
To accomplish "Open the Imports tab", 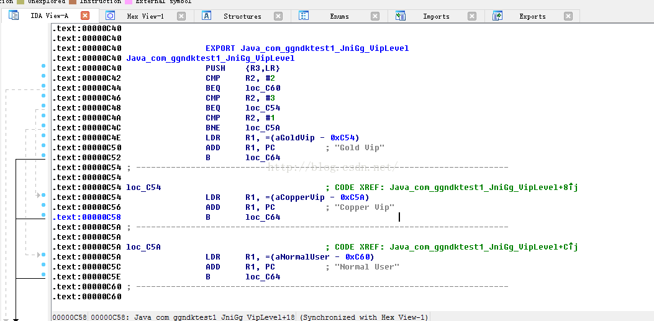I will pyautogui.click(x=436, y=16).
